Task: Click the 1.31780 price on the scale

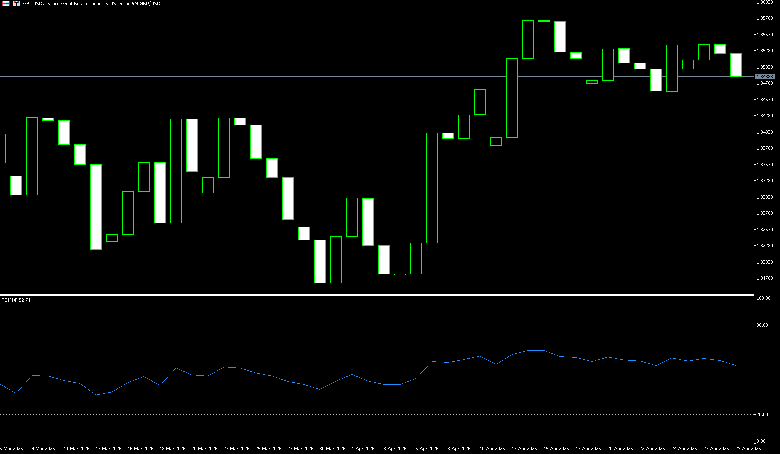Action: [765, 278]
